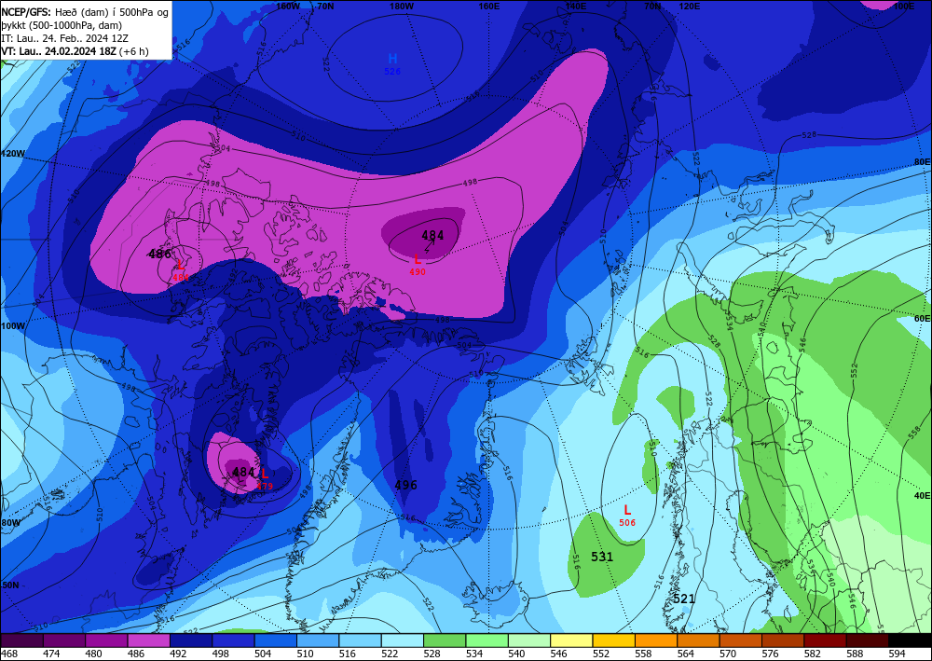The height and width of the screenshot is (661, 932).
Task: Select the 540 pale green legend swatch
Action: pos(529,640)
